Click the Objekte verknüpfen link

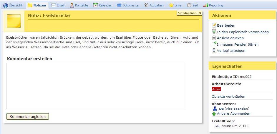pyautogui.click(x=228, y=97)
